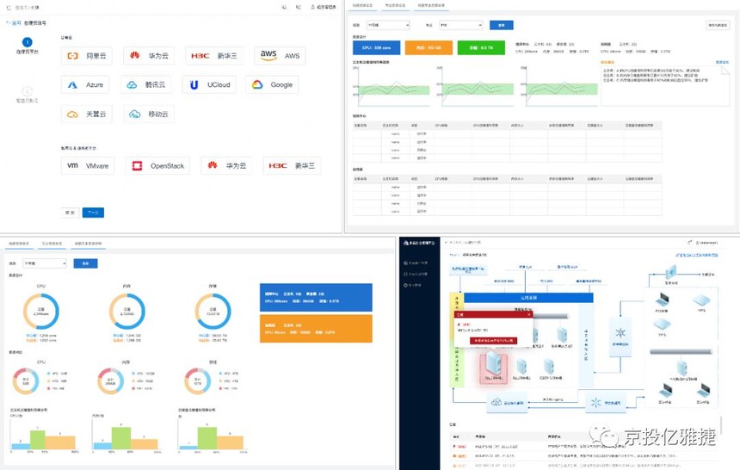
Task: Click the blue next-step button in wizard
Action: click(93, 213)
